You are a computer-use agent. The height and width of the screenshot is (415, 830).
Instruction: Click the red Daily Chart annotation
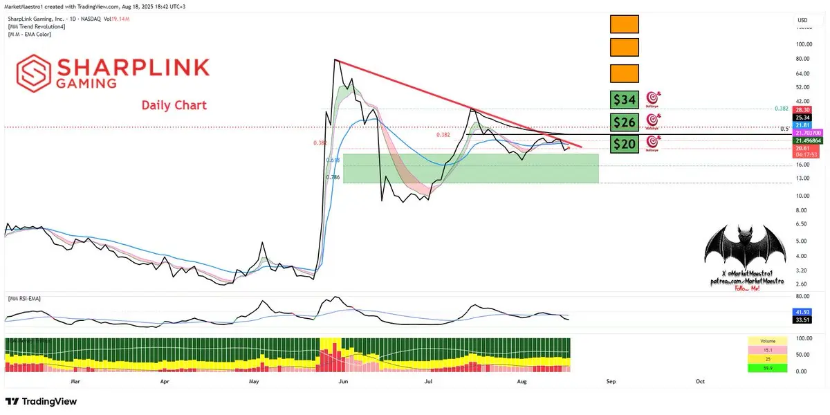coord(174,105)
